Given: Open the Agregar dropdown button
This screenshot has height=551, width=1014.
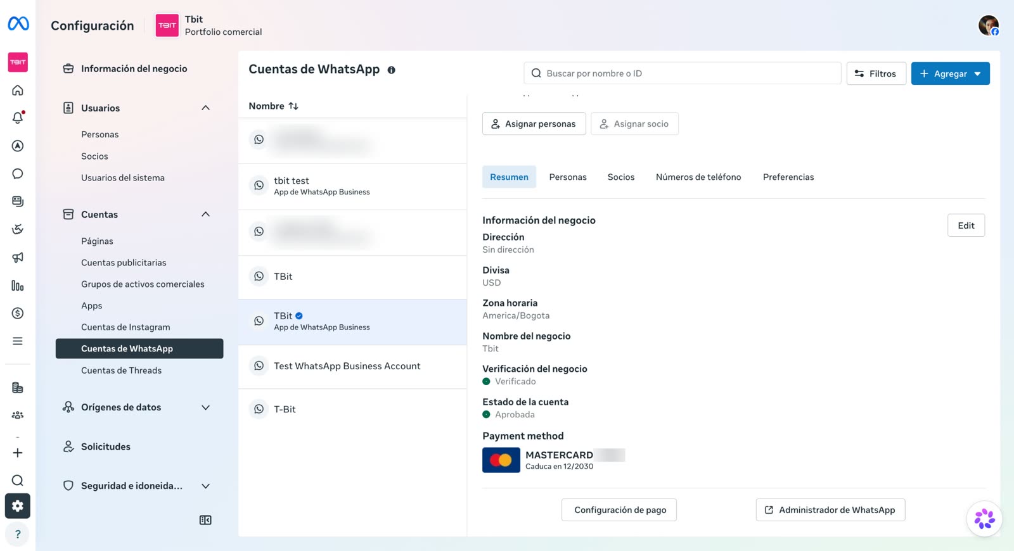Looking at the screenshot, I should (x=950, y=73).
